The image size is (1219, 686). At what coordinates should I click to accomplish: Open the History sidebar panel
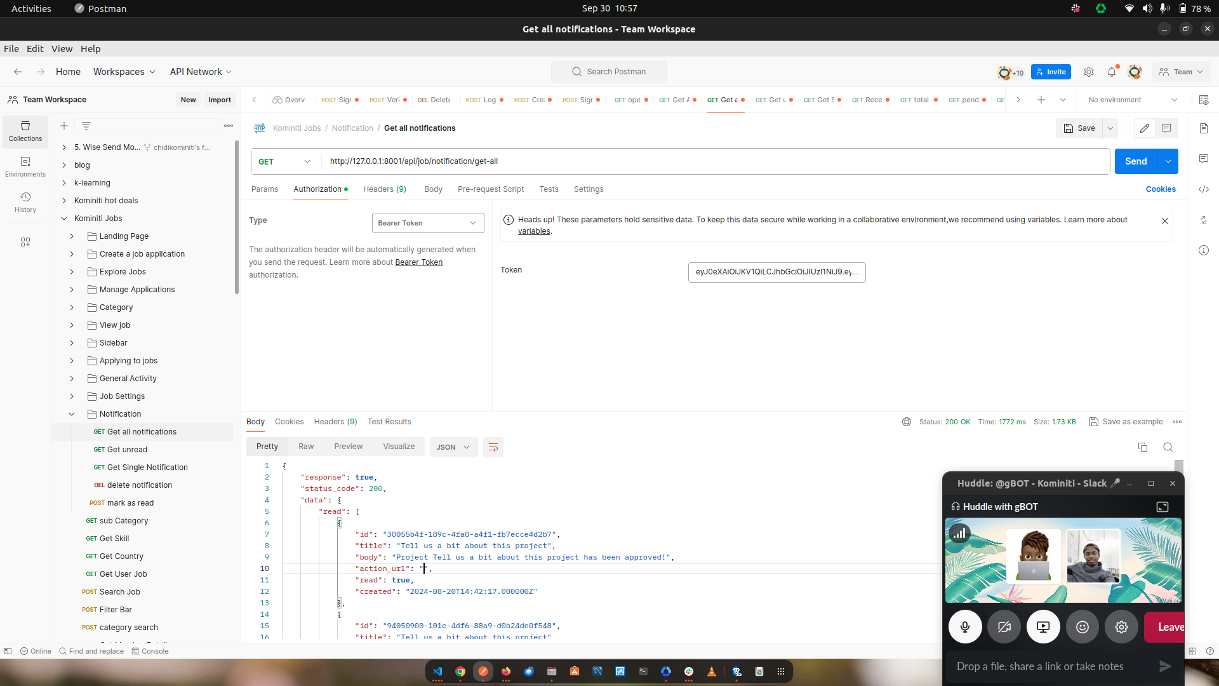click(25, 202)
